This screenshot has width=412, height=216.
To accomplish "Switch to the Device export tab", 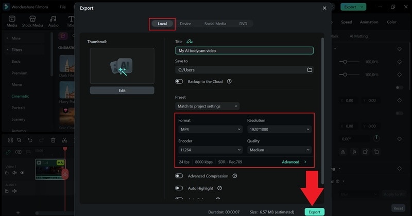I will pyautogui.click(x=185, y=24).
